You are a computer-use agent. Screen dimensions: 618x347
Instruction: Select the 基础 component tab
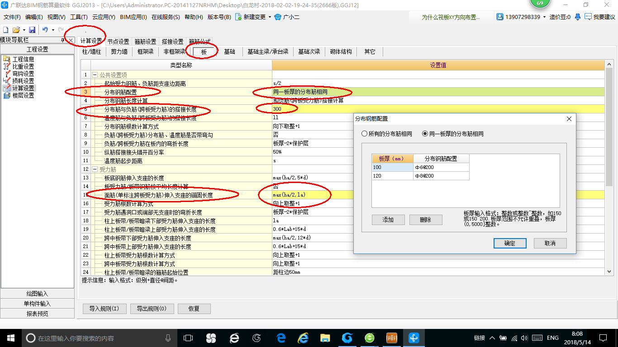230,52
